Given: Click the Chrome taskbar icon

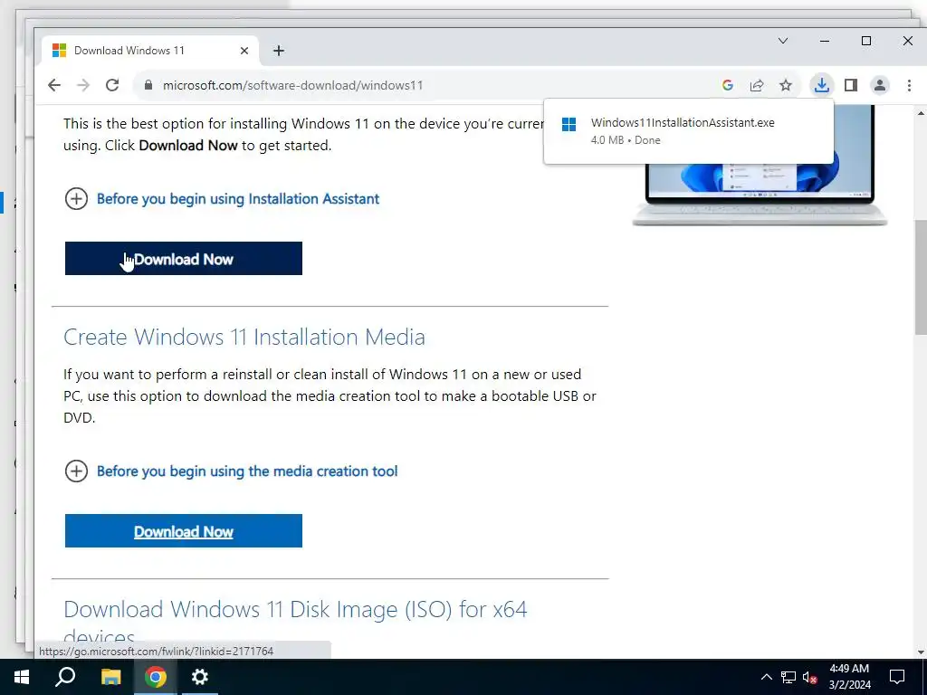Looking at the screenshot, I should tap(156, 677).
